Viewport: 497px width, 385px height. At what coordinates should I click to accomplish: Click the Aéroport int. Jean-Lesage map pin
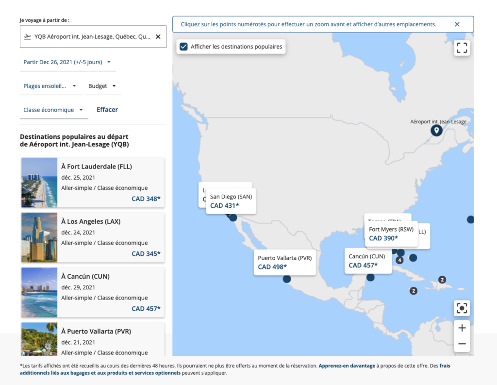[x=436, y=130]
